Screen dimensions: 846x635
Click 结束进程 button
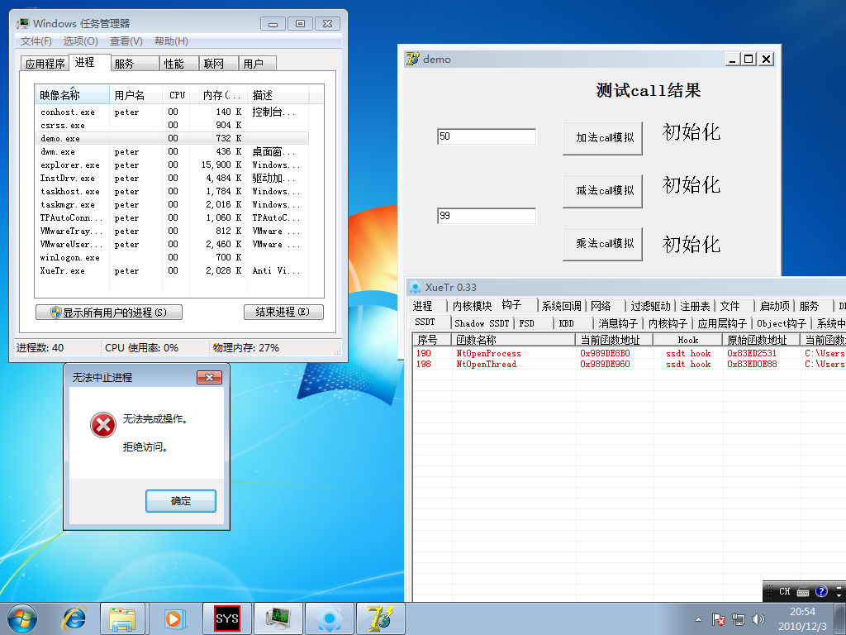283,312
